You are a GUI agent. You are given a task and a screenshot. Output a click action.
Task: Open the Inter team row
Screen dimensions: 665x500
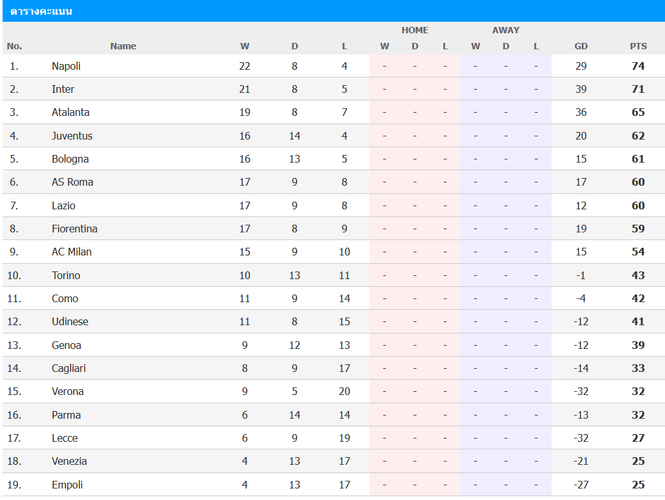coord(333,89)
